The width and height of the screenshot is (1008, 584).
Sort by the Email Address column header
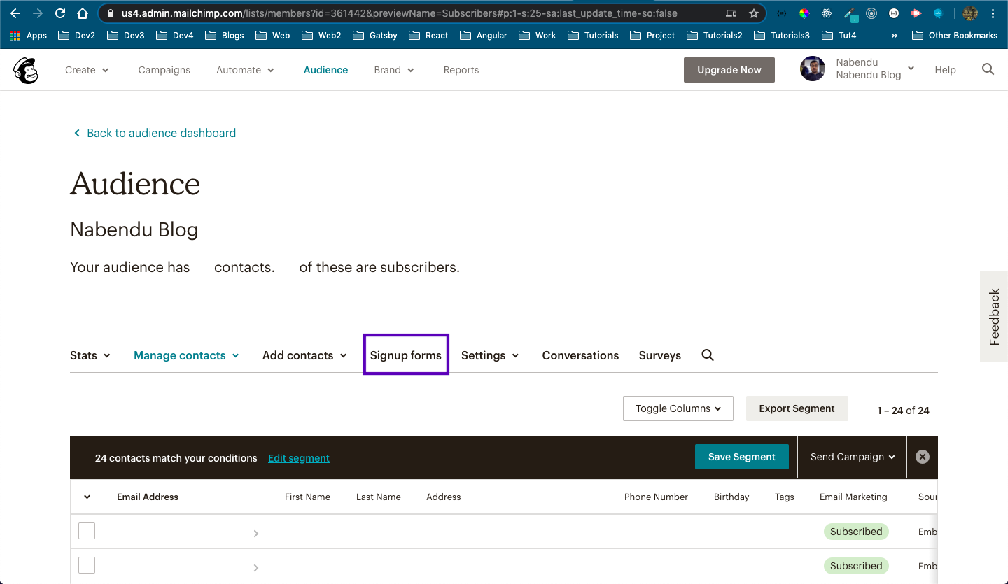tap(148, 497)
